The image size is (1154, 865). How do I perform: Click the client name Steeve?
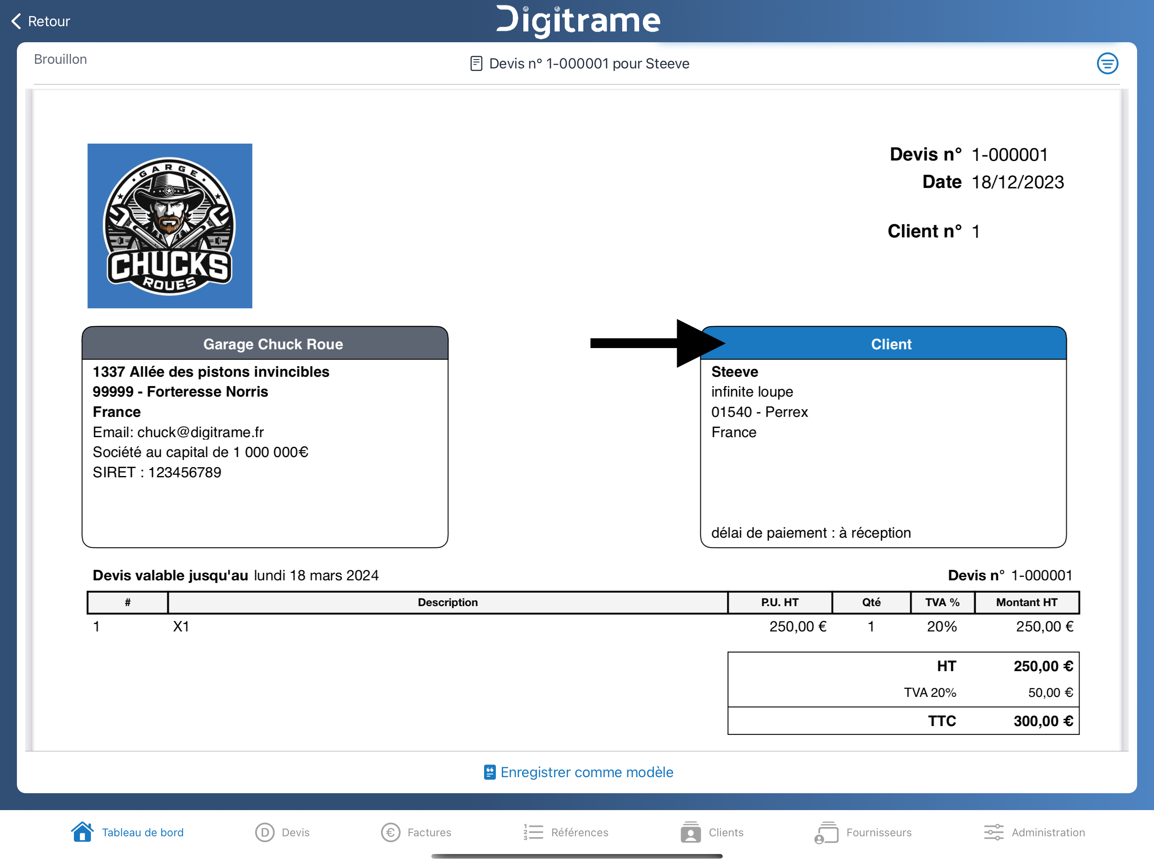pyautogui.click(x=735, y=371)
